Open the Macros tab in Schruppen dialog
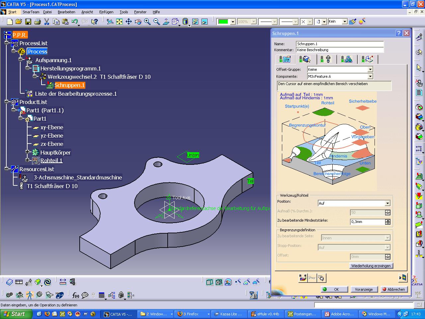 click(367, 59)
